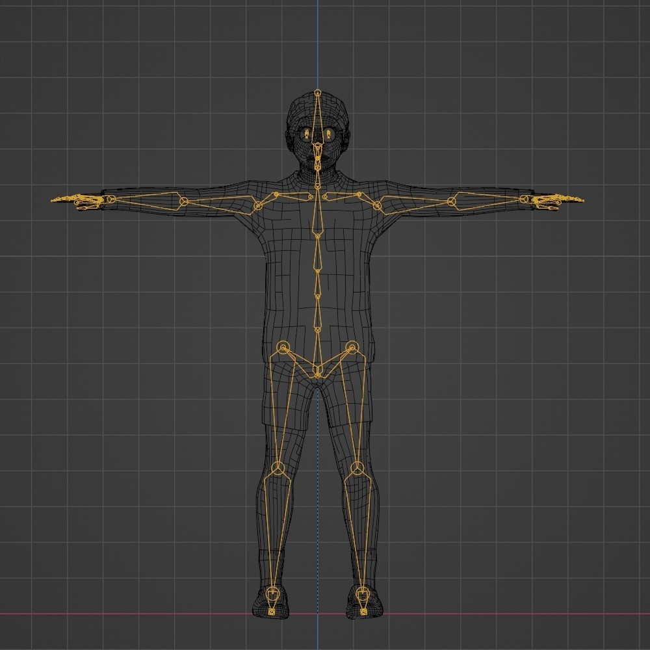Image resolution: width=650 pixels, height=650 pixels.
Task: Select the upper arm bone on viewer's right
Action: pos(415,203)
